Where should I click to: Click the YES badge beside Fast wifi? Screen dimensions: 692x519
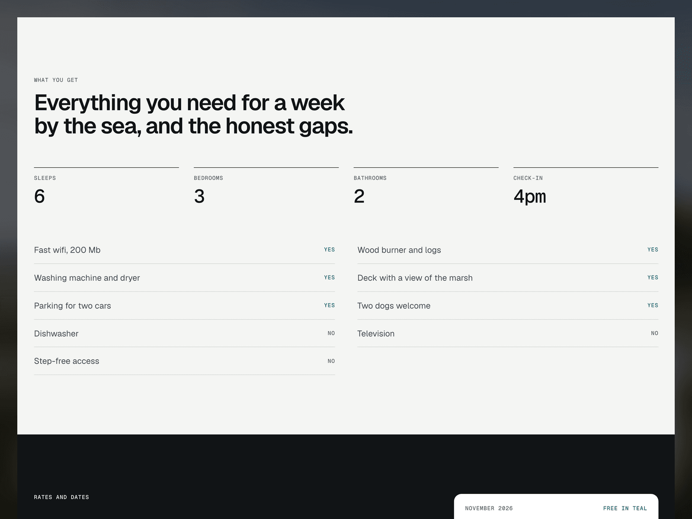[330, 250]
